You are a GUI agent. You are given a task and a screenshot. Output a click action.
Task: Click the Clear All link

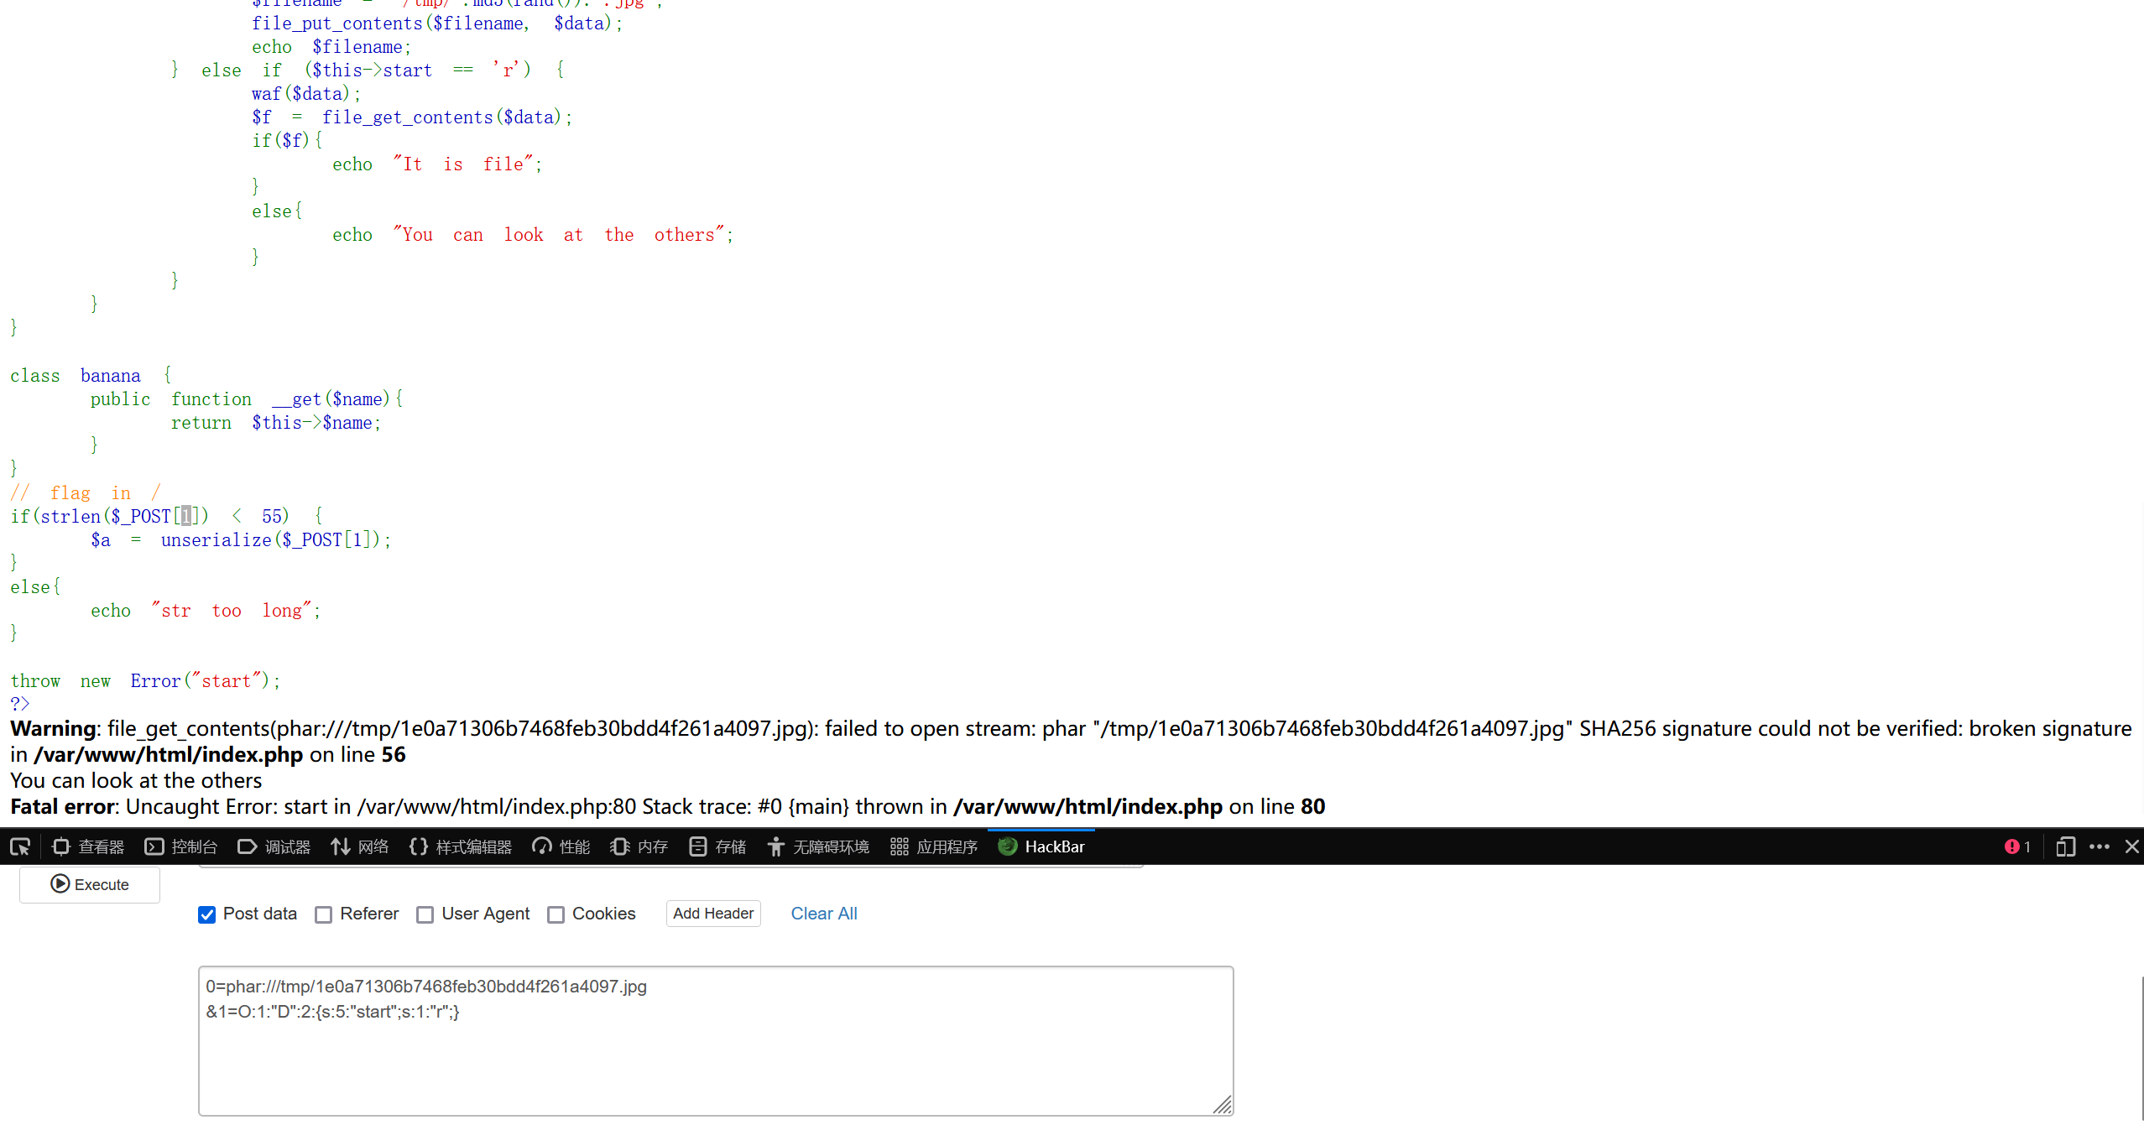click(x=824, y=914)
